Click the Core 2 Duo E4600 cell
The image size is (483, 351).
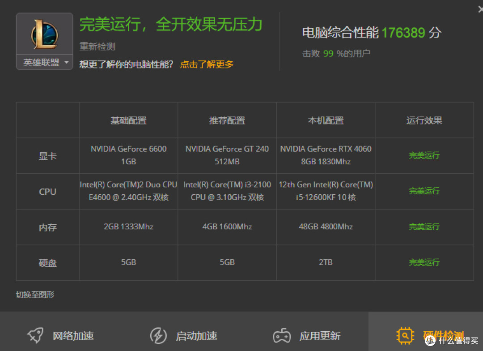pos(128,191)
